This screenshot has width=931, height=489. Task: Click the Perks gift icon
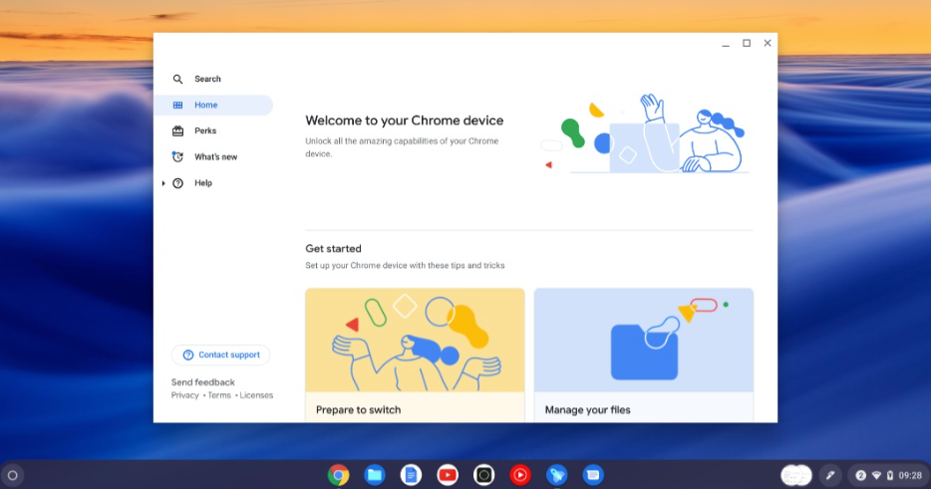click(177, 131)
